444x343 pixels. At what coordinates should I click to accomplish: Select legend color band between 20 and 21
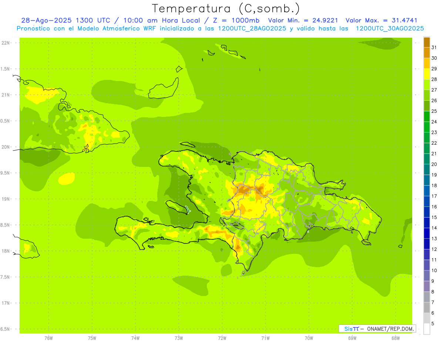point(427,159)
